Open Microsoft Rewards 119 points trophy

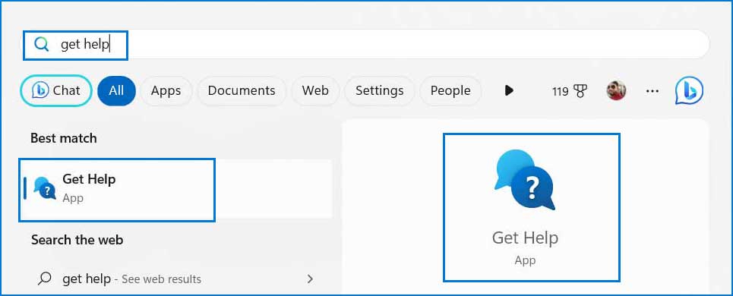[x=570, y=90]
